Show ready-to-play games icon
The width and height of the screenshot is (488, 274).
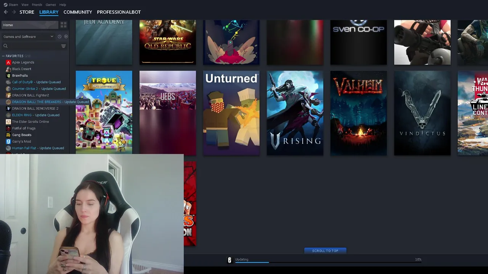click(x=66, y=37)
